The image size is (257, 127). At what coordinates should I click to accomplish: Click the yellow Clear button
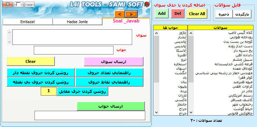point(31,61)
